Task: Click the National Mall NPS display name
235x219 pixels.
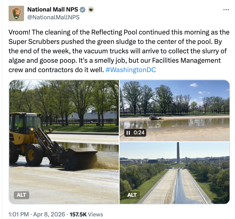Action: pos(52,9)
